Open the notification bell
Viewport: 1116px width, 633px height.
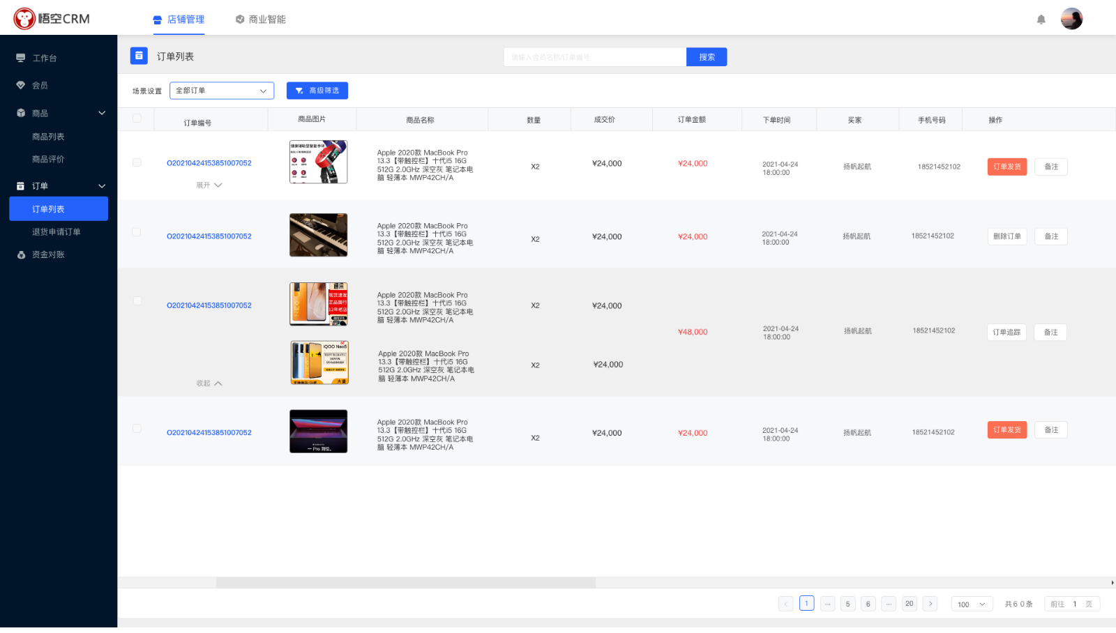point(1041,20)
